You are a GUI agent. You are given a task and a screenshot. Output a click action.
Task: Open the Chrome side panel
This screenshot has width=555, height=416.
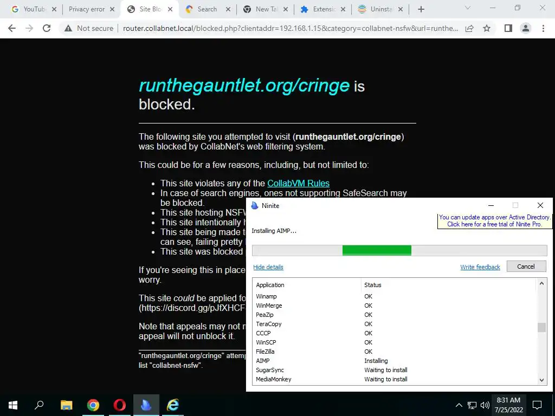tap(508, 28)
